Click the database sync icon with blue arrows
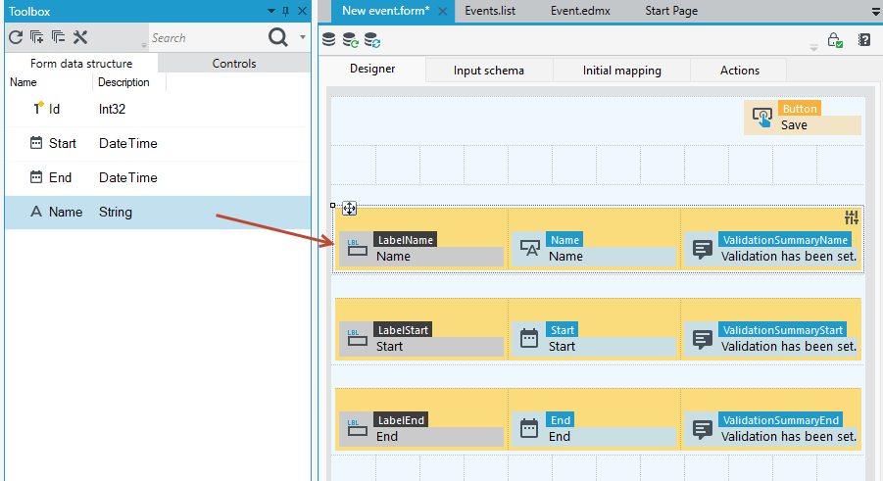Image resolution: width=883 pixels, height=481 pixels. (372, 40)
